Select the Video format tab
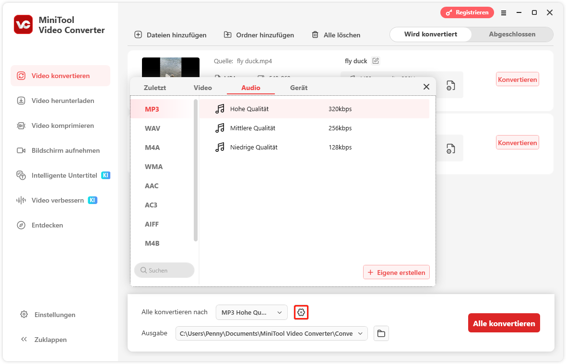The height and width of the screenshot is (364, 566). [202, 88]
